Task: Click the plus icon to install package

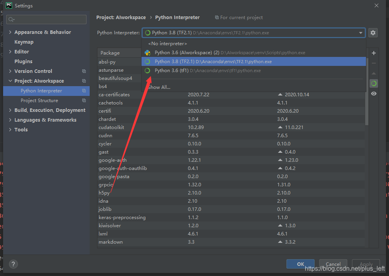Action: tap(374, 53)
